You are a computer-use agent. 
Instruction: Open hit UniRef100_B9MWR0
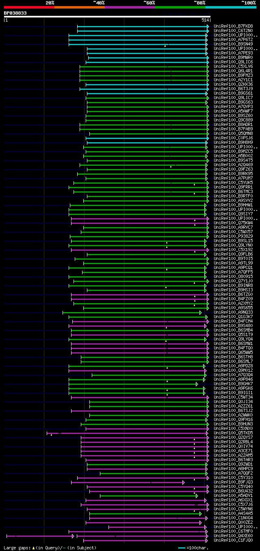233,57
